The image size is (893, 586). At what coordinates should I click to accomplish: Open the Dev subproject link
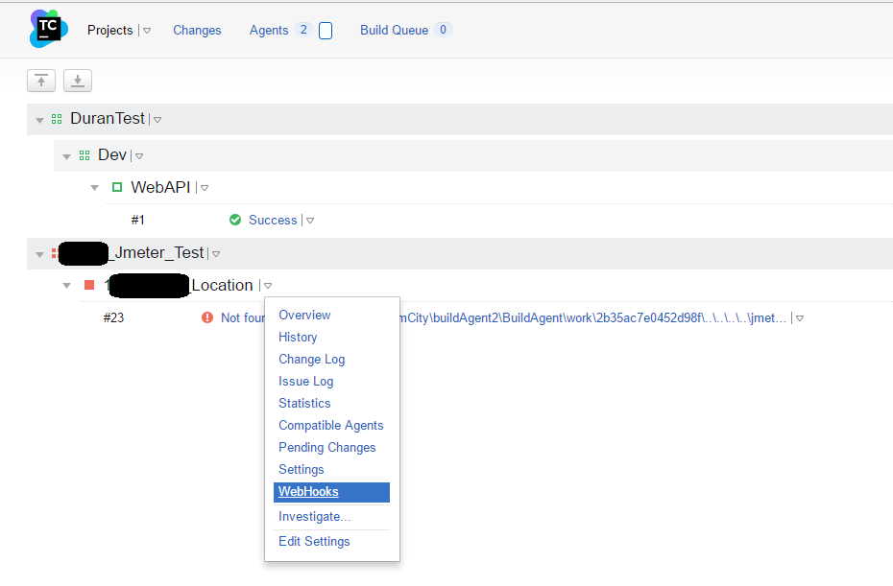112,154
